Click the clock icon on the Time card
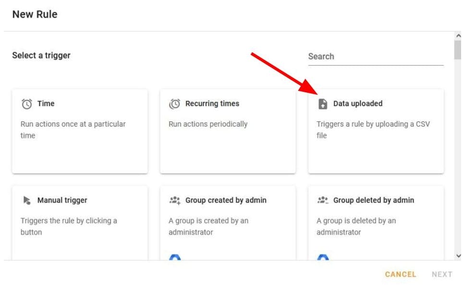 pyautogui.click(x=27, y=103)
